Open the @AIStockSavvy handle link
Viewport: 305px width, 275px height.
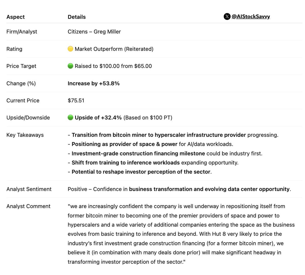[x=251, y=17]
